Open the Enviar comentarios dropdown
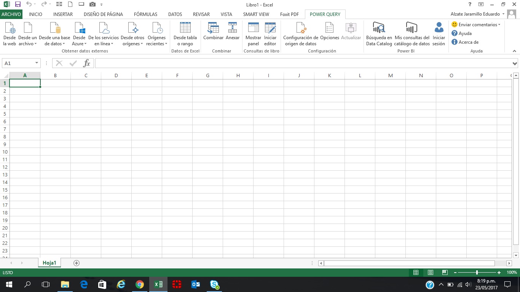The width and height of the screenshot is (520, 292). (x=476, y=25)
